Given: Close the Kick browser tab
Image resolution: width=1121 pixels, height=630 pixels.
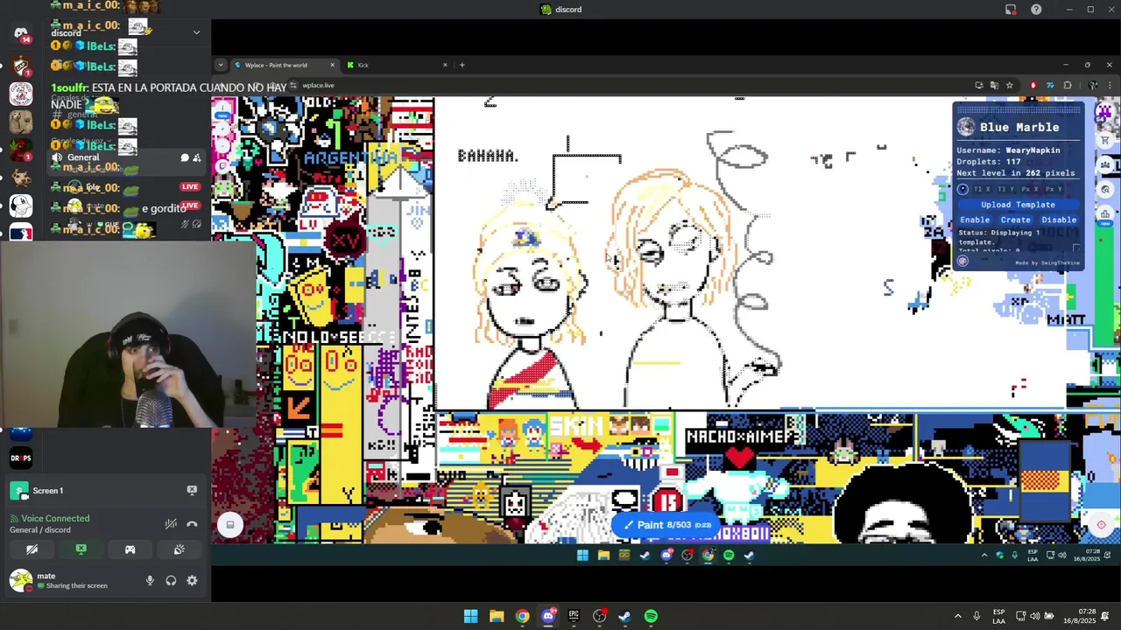Looking at the screenshot, I should pos(445,65).
